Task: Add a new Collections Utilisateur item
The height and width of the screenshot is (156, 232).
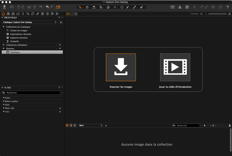Action: pos(60,45)
